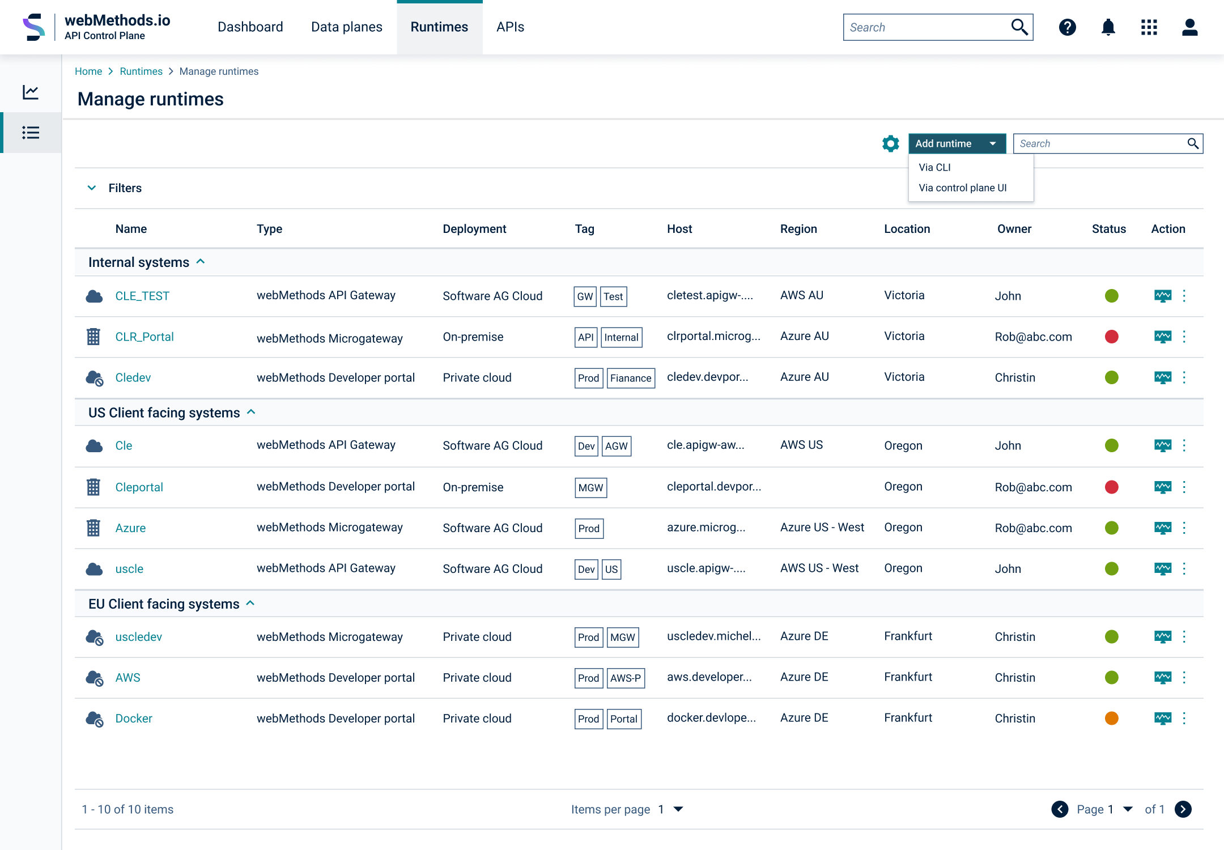Screen dimensions: 1224x850
Task: Open the monitor icon for CLE_TEST
Action: (1163, 296)
